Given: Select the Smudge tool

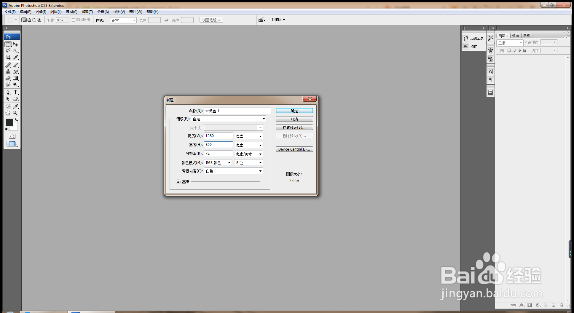Looking at the screenshot, I should (8, 85).
